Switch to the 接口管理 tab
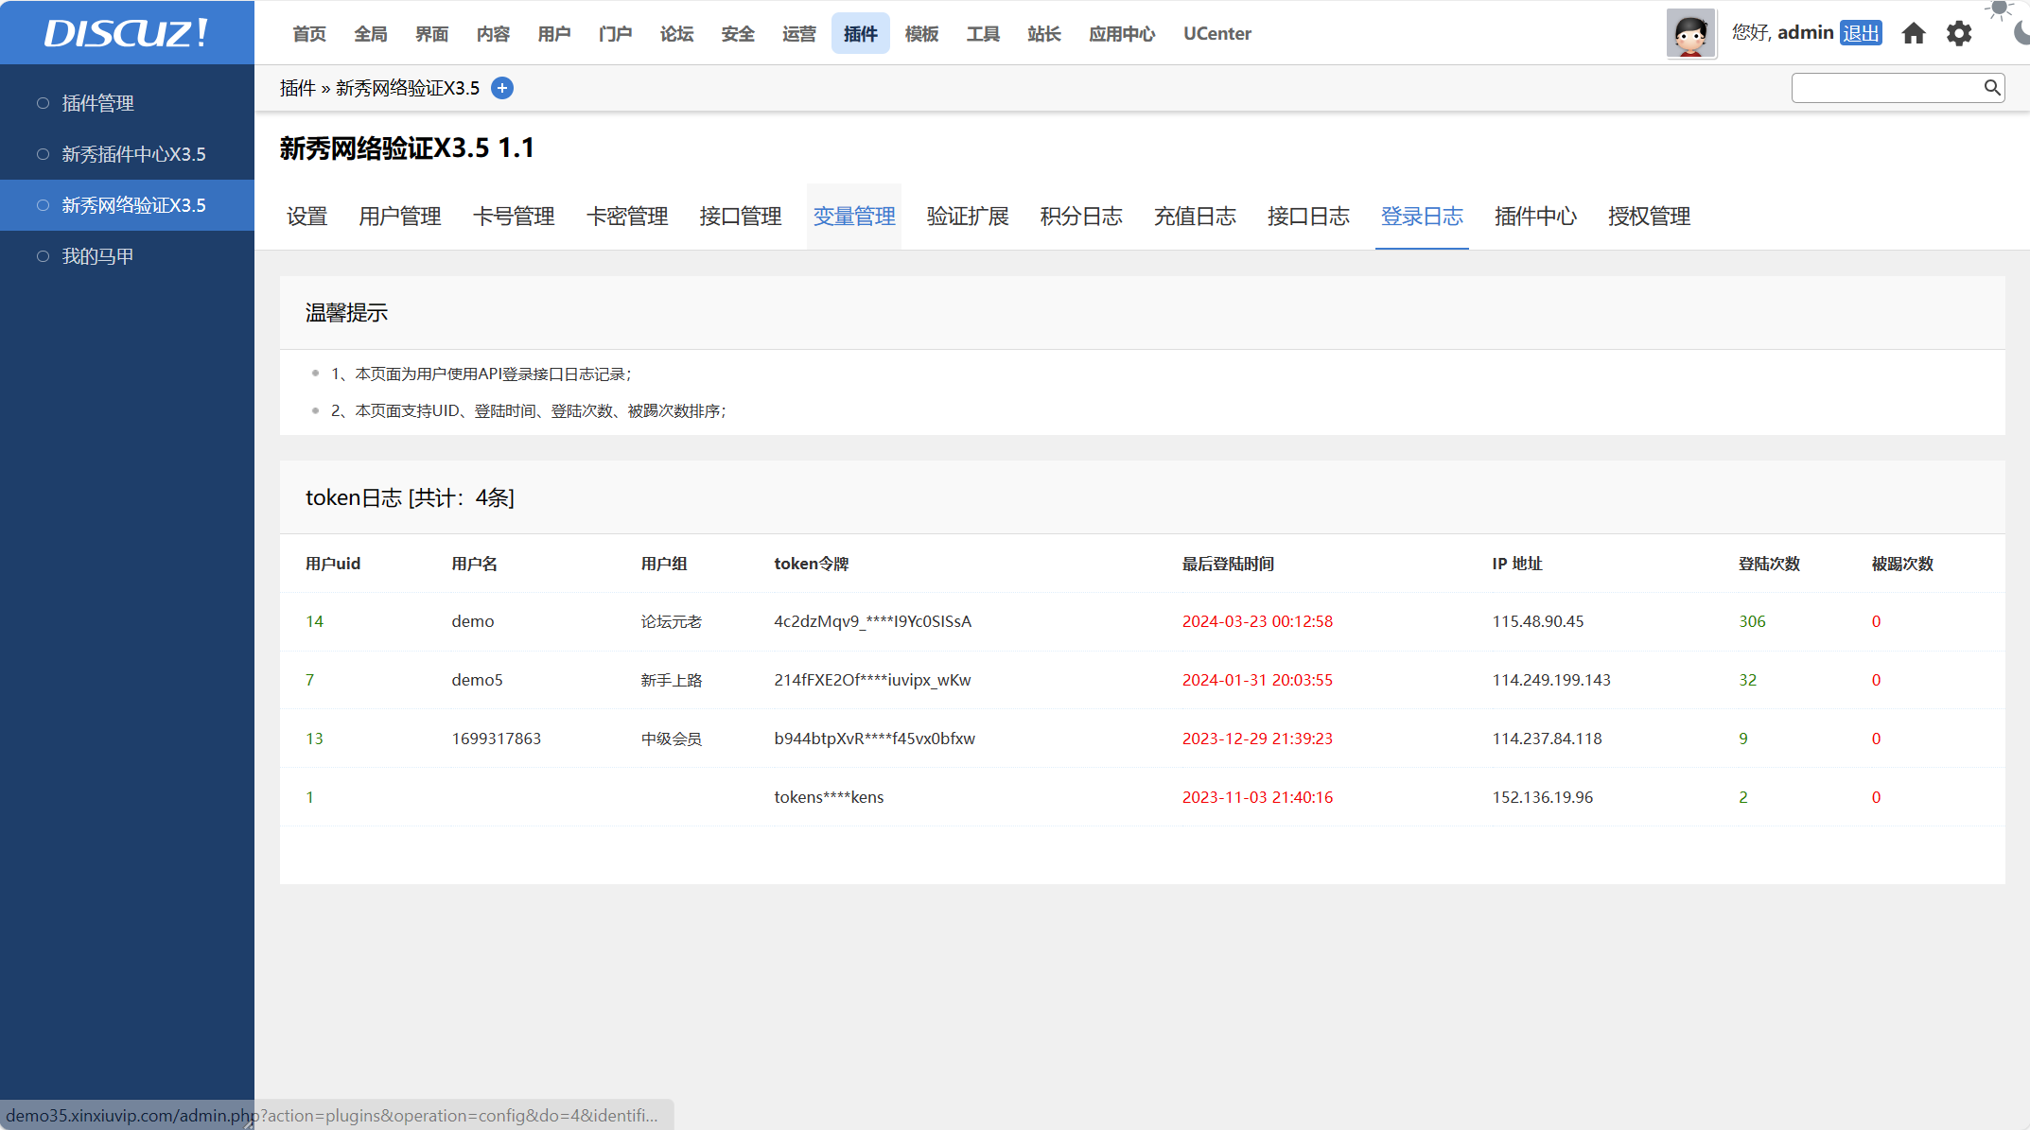This screenshot has width=2030, height=1130. point(741,217)
